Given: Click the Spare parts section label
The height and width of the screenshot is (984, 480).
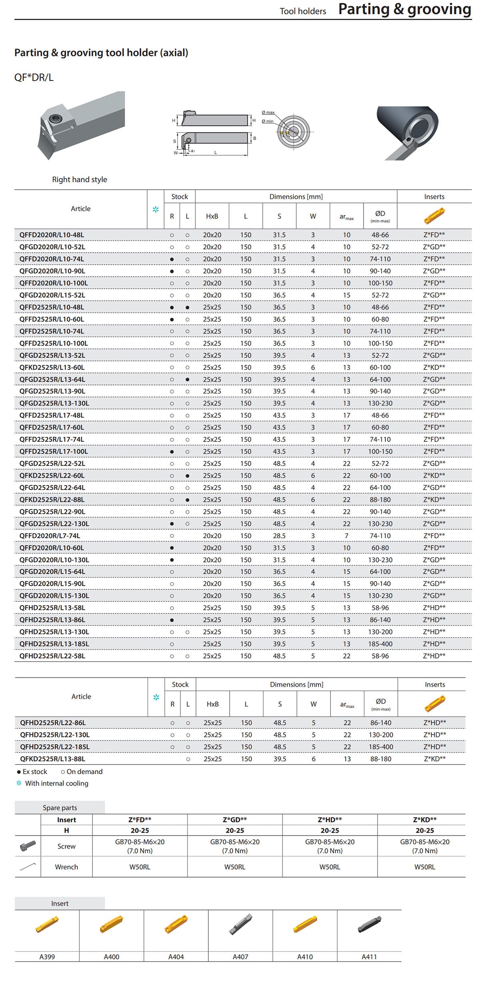Looking at the screenshot, I should [x=60, y=808].
